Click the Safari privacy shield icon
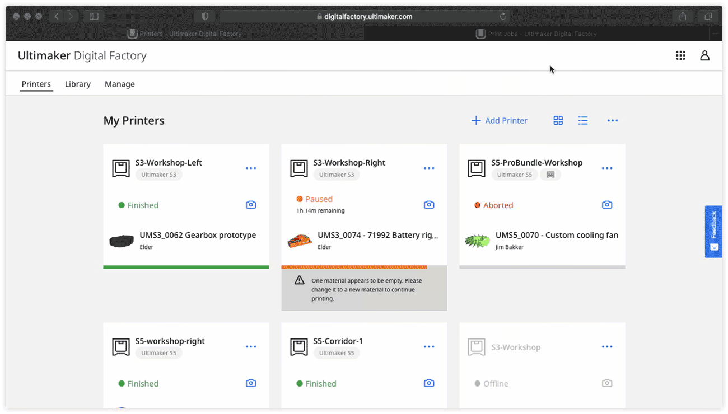Image resolution: width=728 pixels, height=414 pixels. coord(205,17)
